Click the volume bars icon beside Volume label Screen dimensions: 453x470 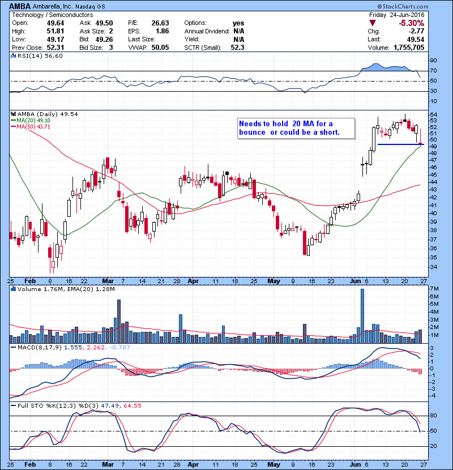(x=14, y=289)
